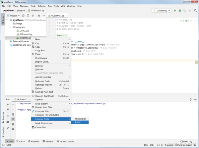Open Run panel settings gear

tap(190, 99)
